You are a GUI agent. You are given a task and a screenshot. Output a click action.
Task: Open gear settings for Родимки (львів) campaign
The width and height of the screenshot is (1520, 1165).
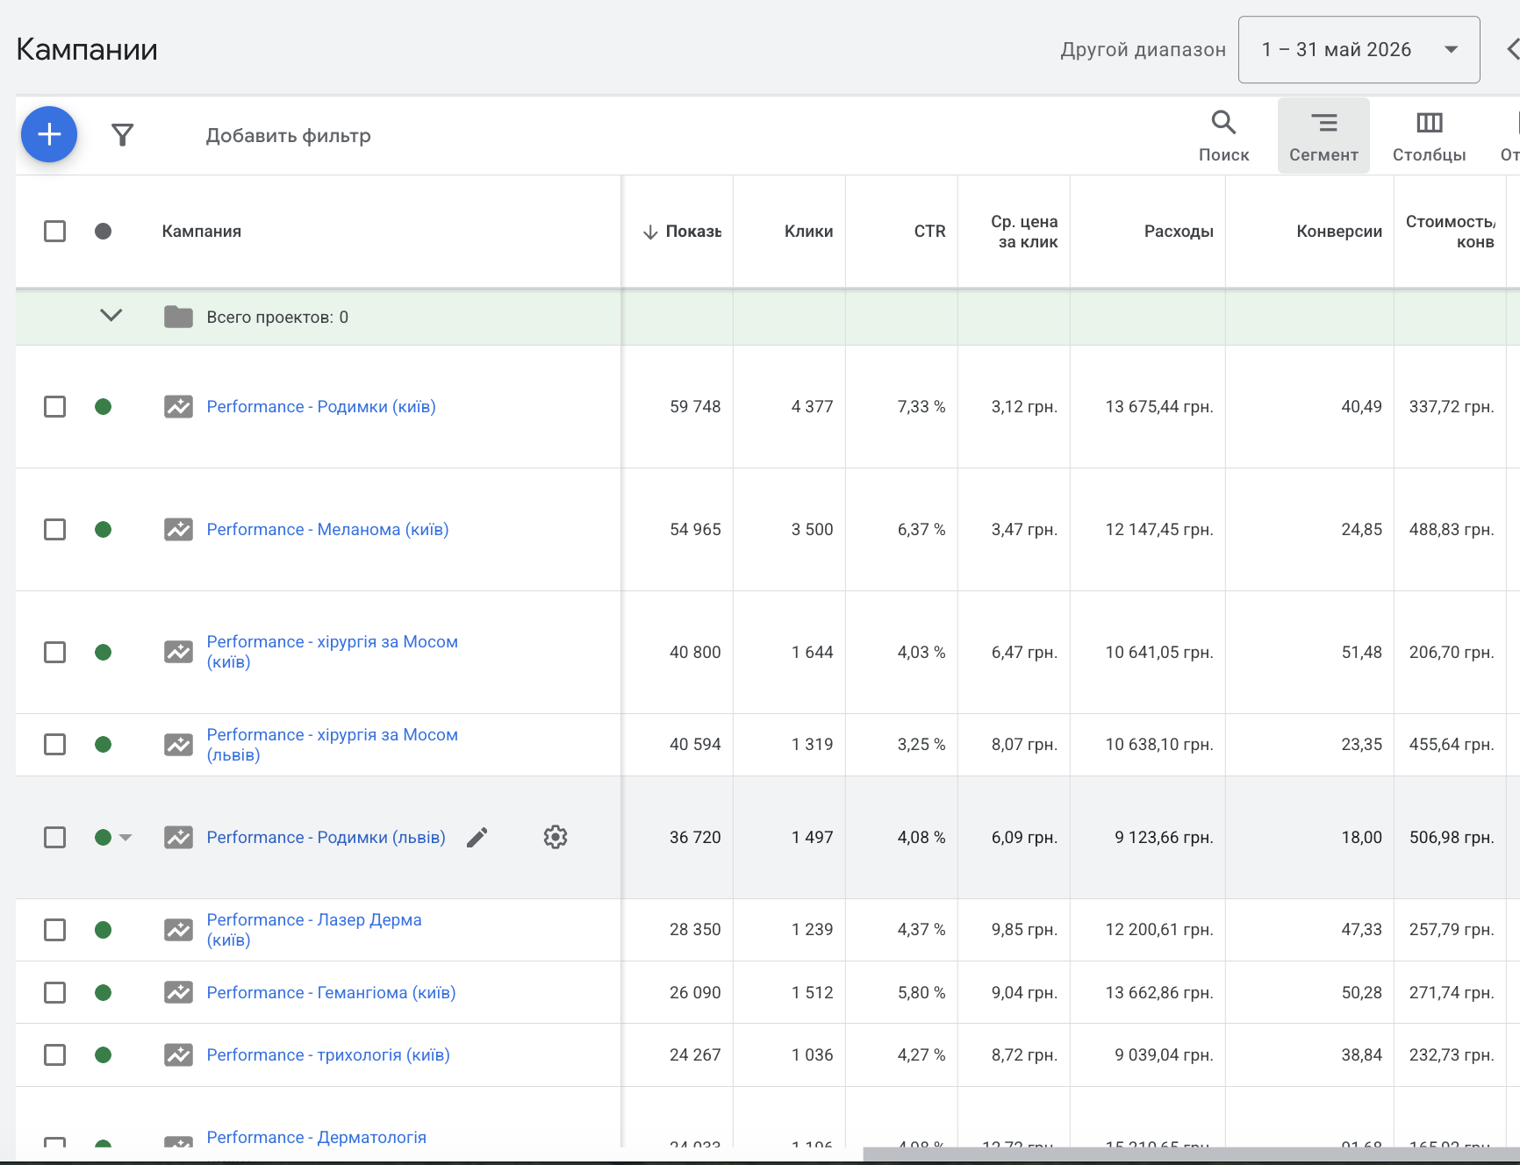click(556, 837)
